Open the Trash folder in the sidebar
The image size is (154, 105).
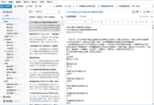11,101
